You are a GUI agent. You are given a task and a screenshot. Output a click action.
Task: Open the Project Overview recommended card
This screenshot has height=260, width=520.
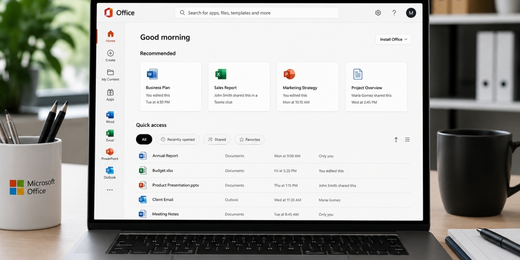[376, 87]
